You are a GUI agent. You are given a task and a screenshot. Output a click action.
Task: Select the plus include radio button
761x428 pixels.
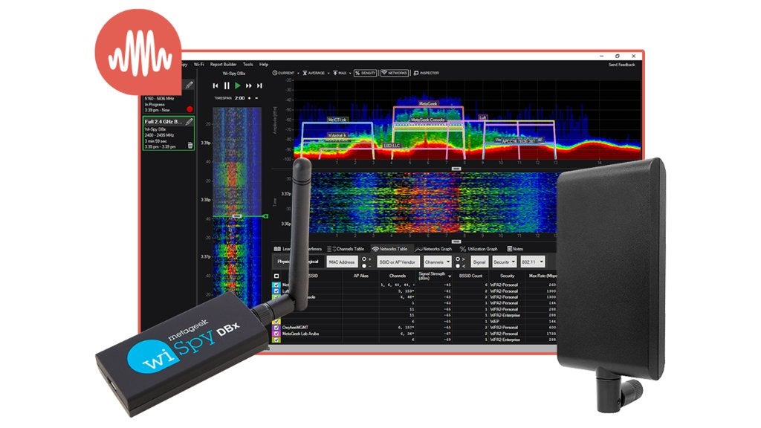(364, 259)
